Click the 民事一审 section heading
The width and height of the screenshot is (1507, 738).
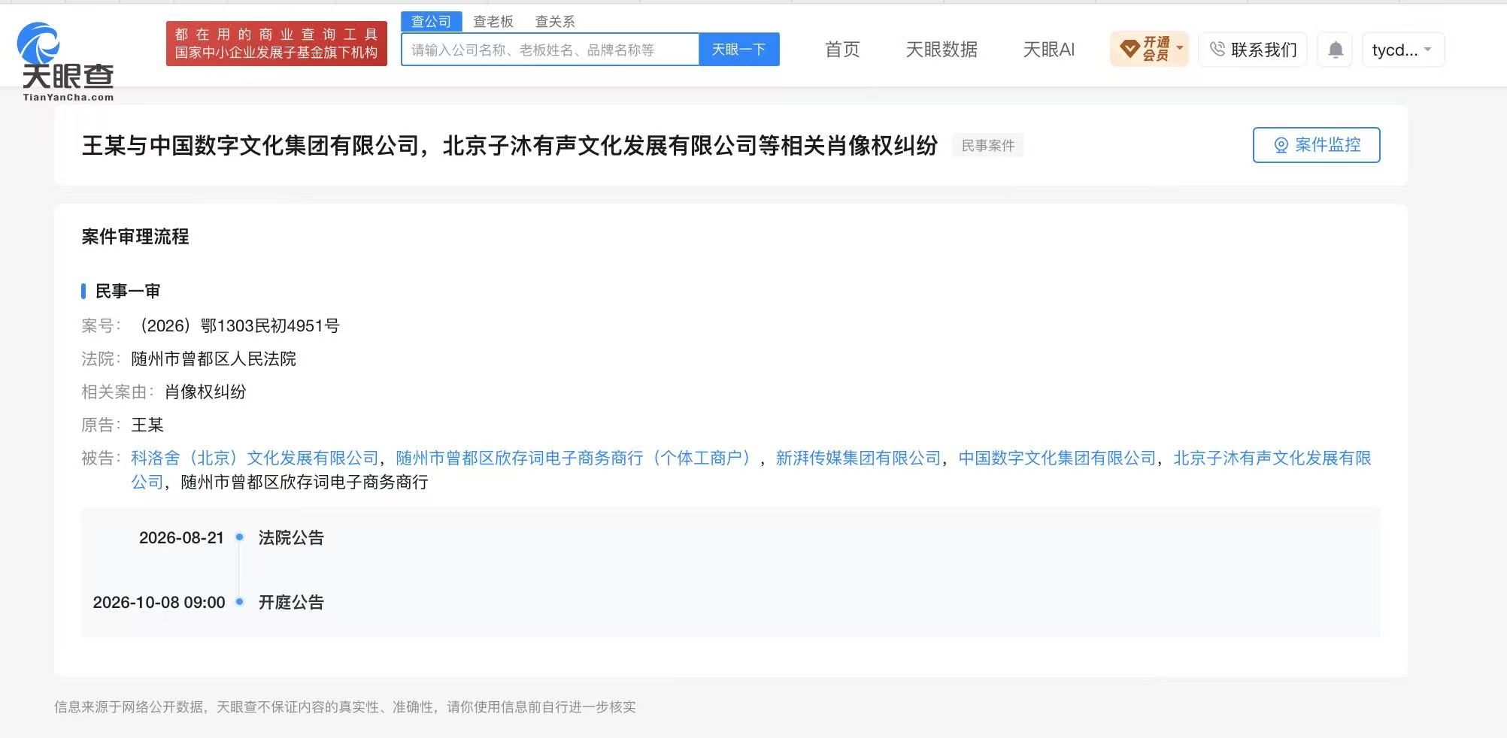[128, 291]
